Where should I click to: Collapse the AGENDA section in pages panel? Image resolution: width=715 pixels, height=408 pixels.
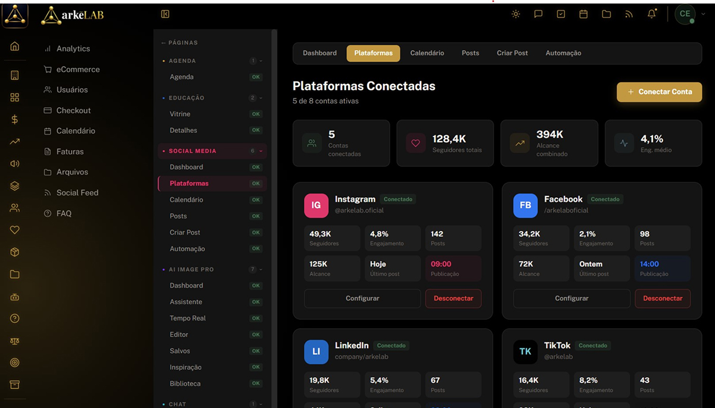(x=212, y=61)
